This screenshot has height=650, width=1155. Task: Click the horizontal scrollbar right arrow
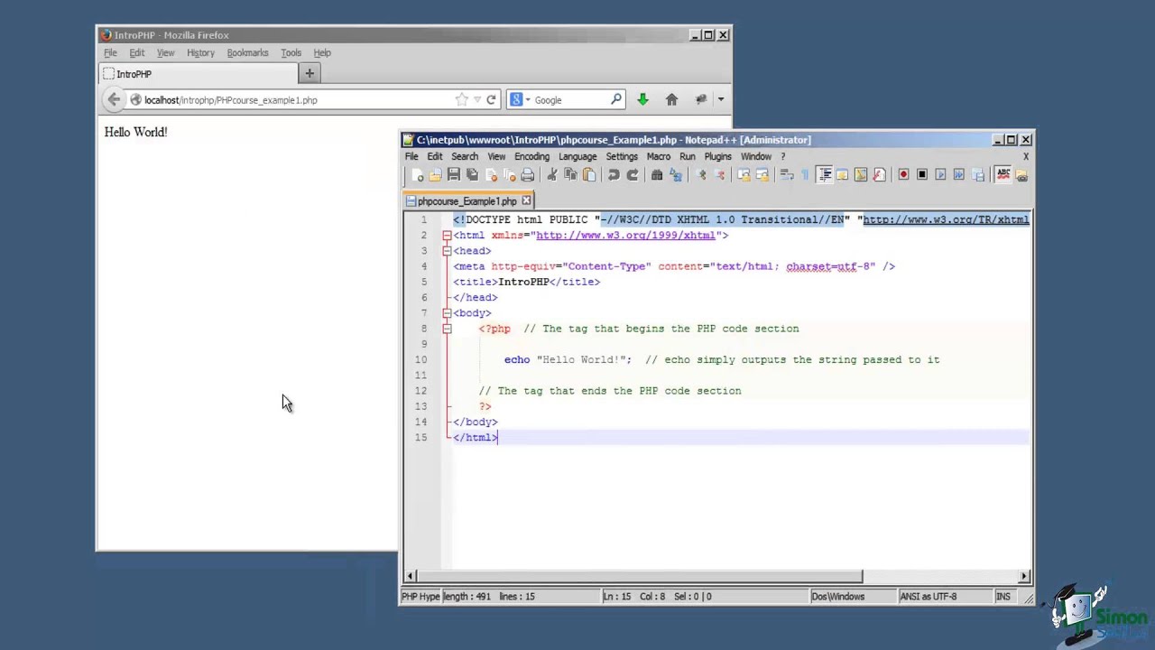tap(1024, 576)
